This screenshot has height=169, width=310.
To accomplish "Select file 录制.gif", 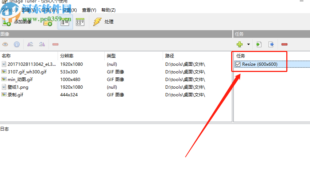I will tap(15, 95).
